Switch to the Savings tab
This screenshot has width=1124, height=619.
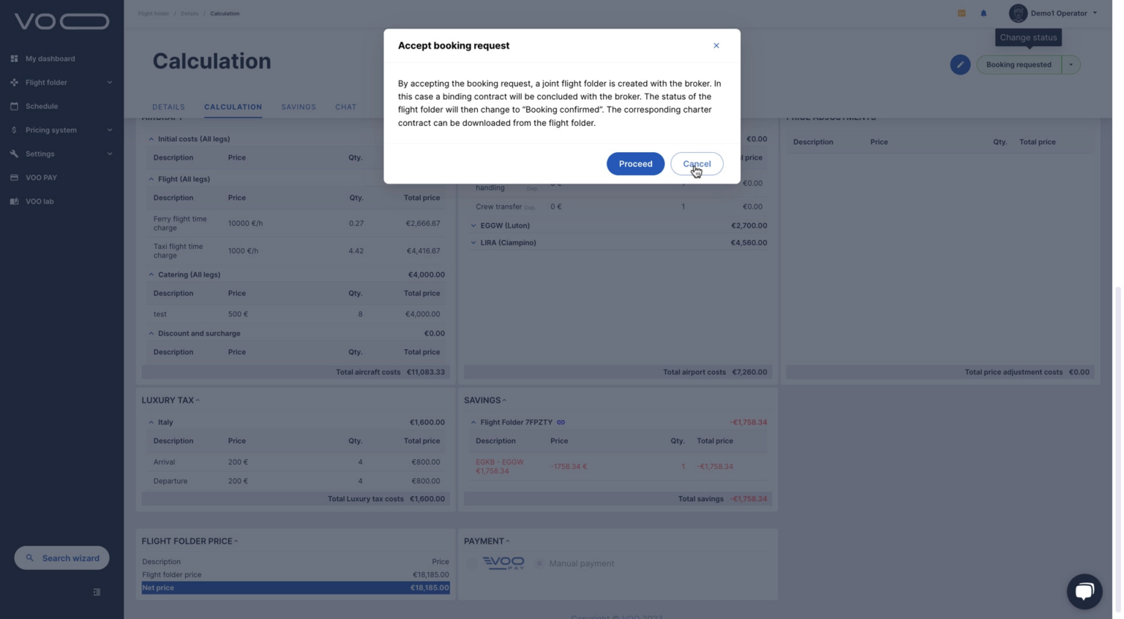coord(299,107)
